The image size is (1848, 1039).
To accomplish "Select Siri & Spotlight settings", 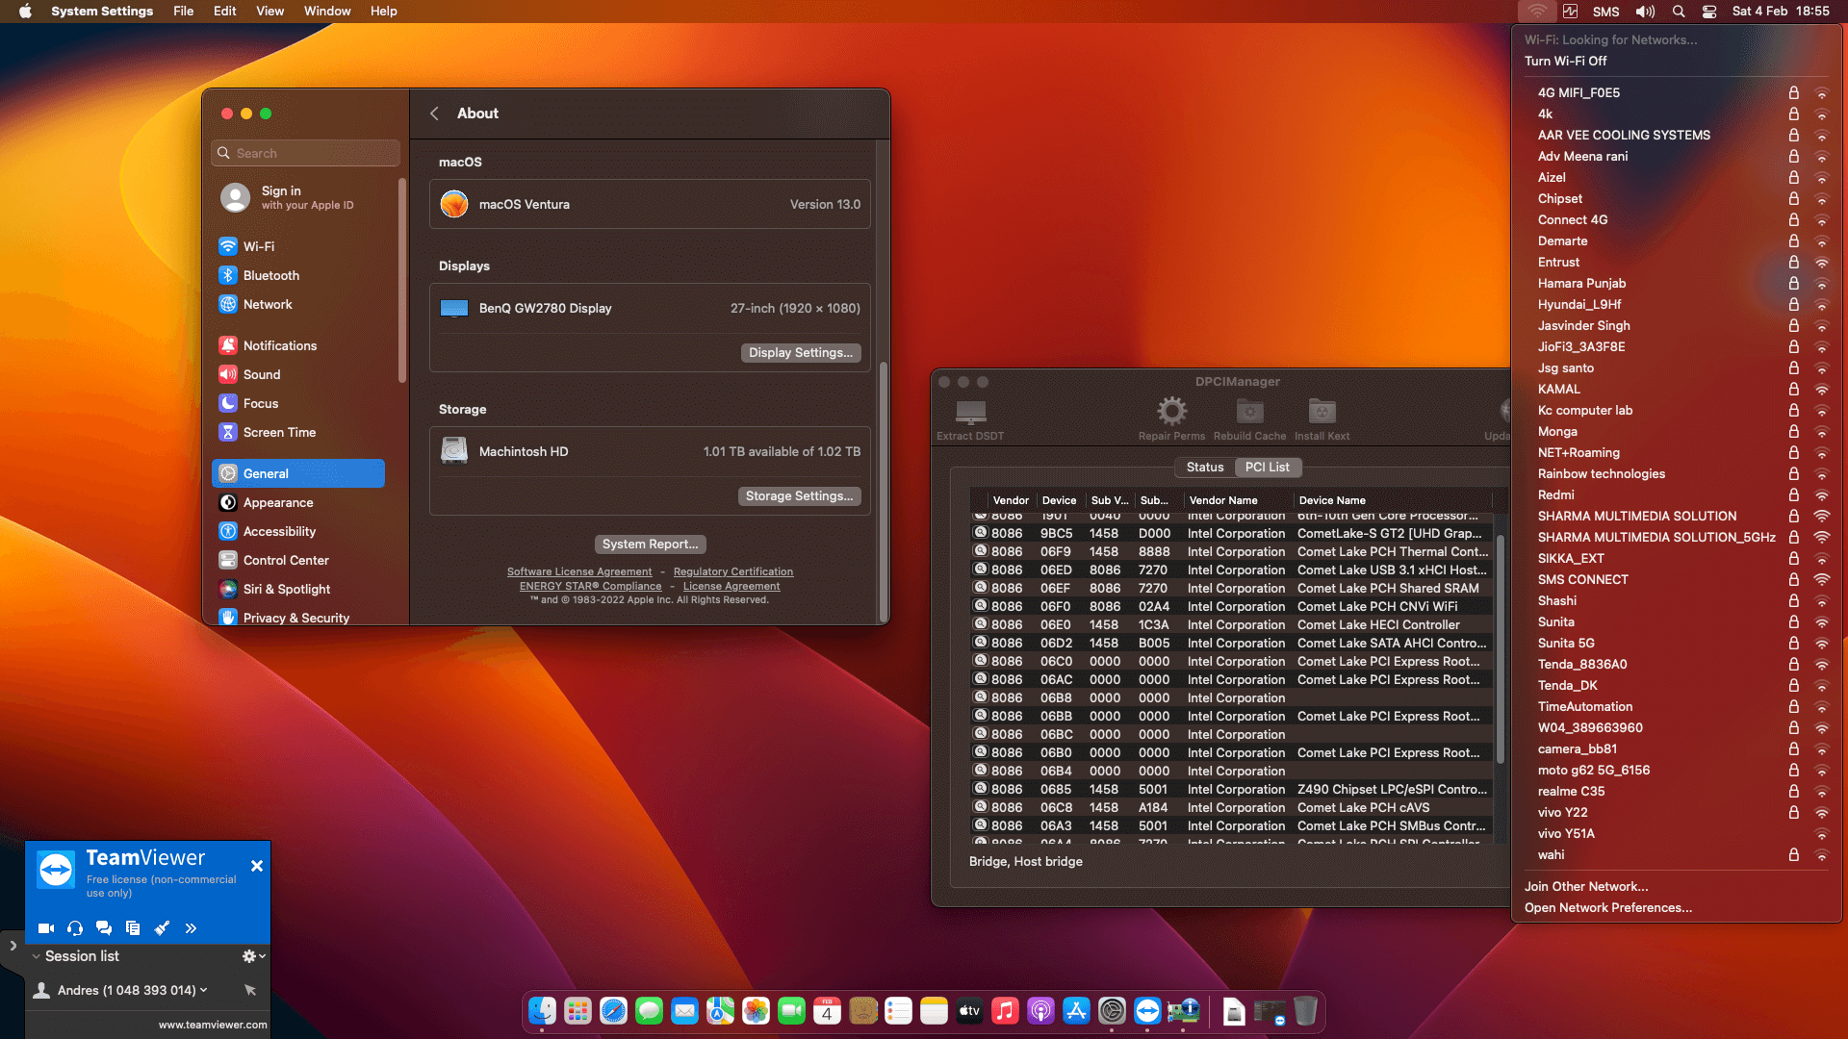I will pyautogui.click(x=298, y=589).
